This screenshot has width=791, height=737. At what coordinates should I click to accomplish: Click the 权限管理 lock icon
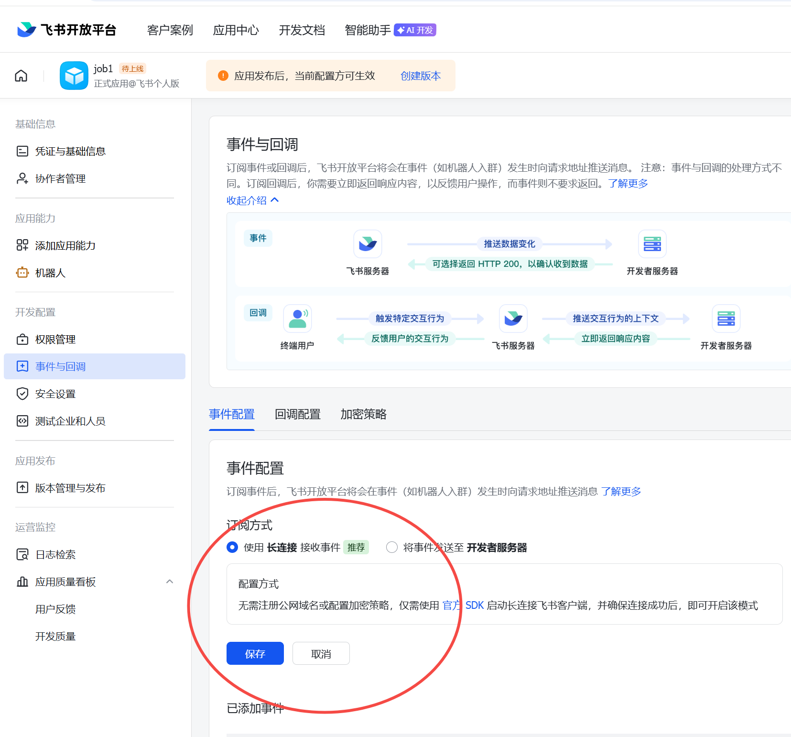22,339
